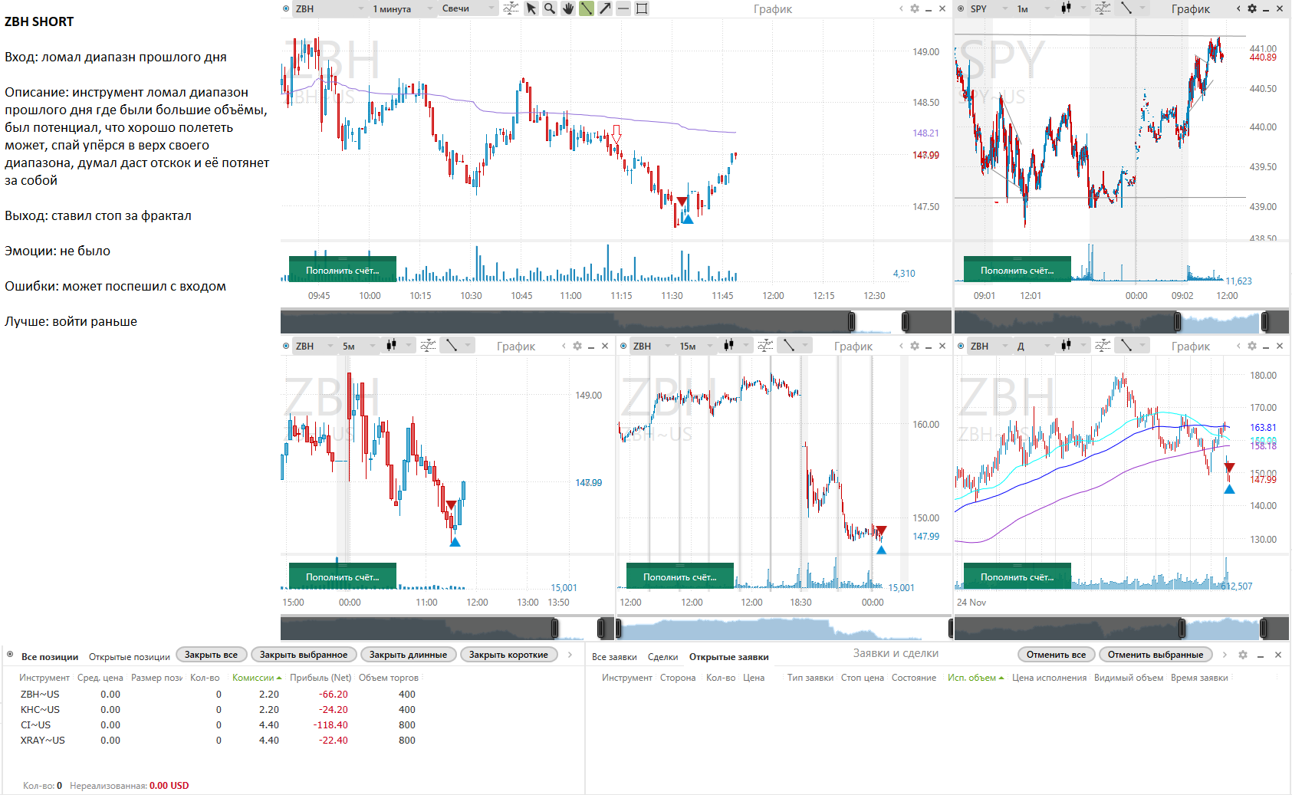Screen dimensions: 1292x795
Task: Open settings gear of ZBH 5м chart
Action: click(x=577, y=346)
